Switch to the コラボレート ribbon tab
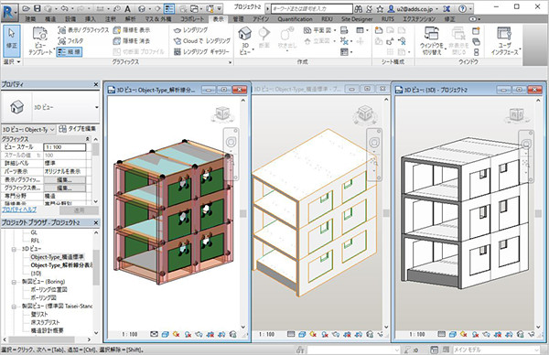549x355 pixels. point(192,19)
